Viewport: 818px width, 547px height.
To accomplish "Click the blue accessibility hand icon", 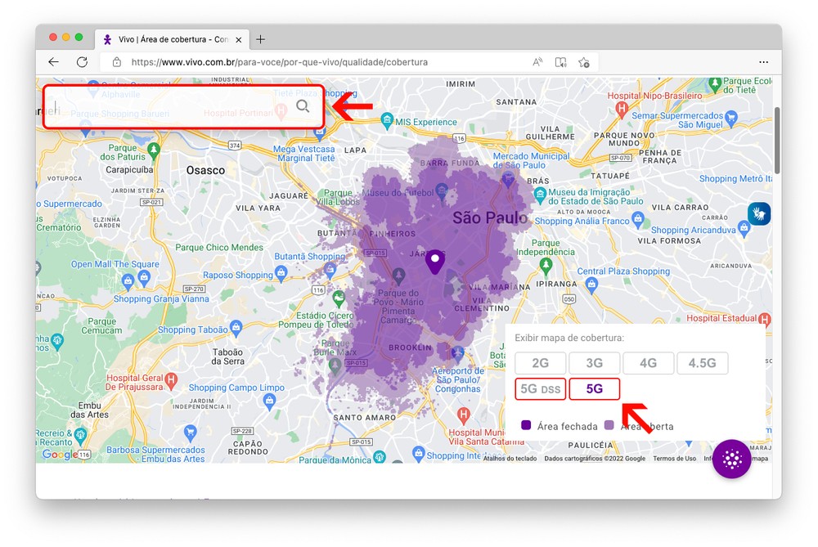I will pyautogui.click(x=758, y=213).
